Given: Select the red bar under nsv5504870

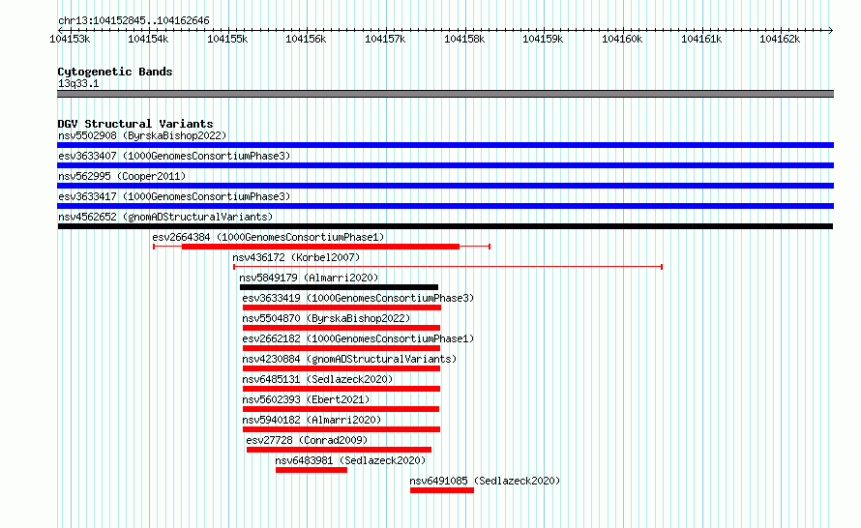Looking at the screenshot, I should coord(341,328).
